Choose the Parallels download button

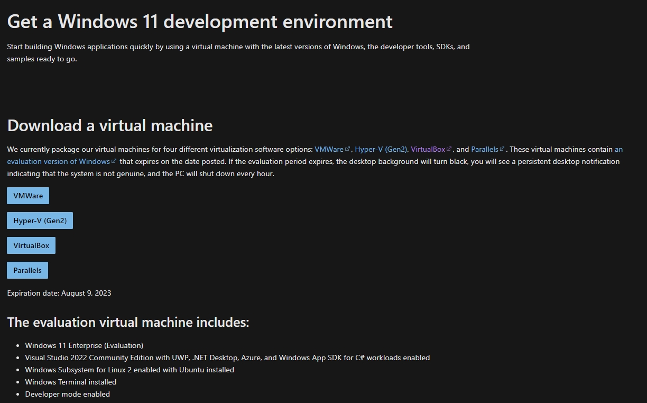coord(27,270)
